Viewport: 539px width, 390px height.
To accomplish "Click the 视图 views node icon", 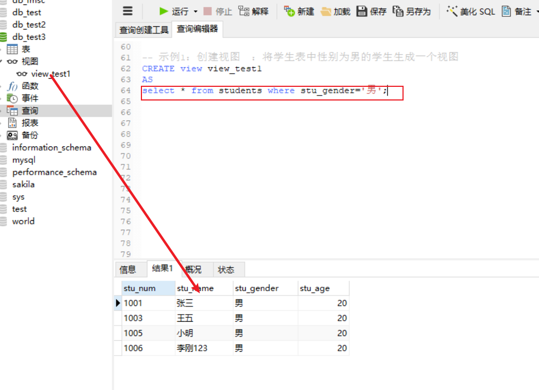I will click(12, 62).
